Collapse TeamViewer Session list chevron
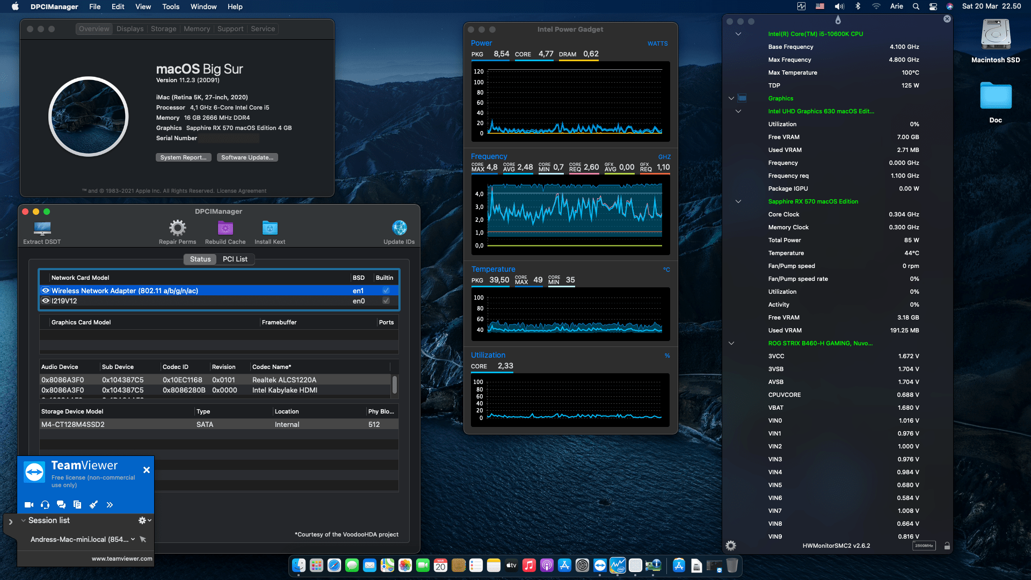This screenshot has width=1031, height=580. [24, 520]
